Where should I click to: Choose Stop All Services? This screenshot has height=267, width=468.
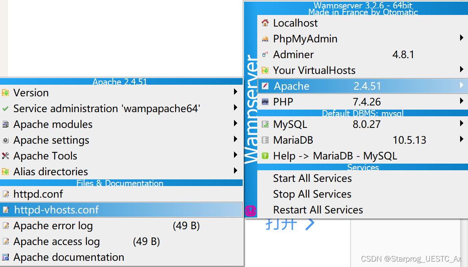(x=362, y=194)
